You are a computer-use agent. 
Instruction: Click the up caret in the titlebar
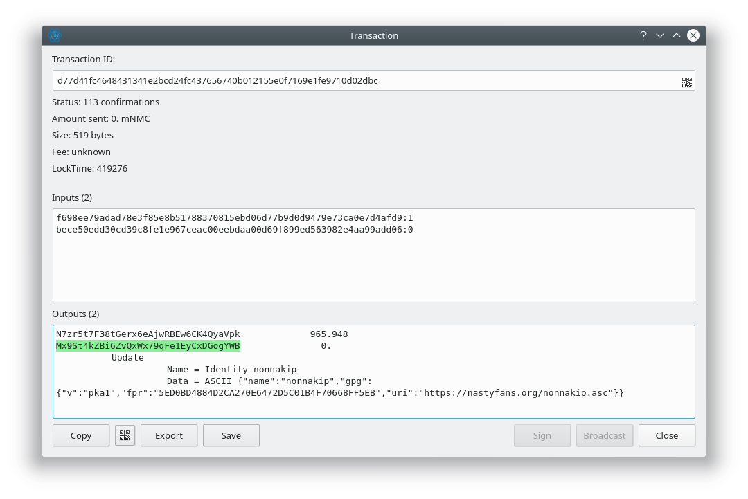[x=676, y=35]
